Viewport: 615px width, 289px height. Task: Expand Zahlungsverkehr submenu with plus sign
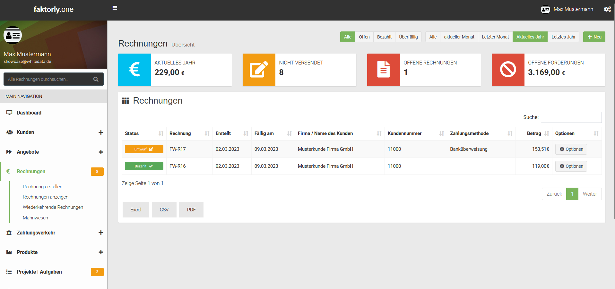pyautogui.click(x=101, y=233)
